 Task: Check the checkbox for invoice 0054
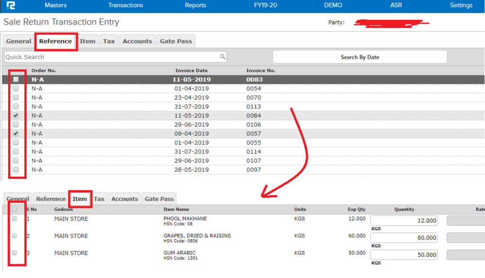click(16, 88)
